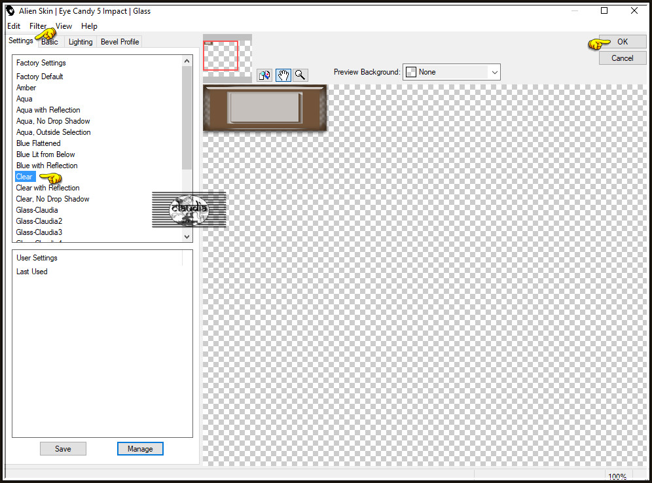Select the Clear, No Drop Shadow preset
Image resolution: width=652 pixels, height=483 pixels.
click(53, 199)
